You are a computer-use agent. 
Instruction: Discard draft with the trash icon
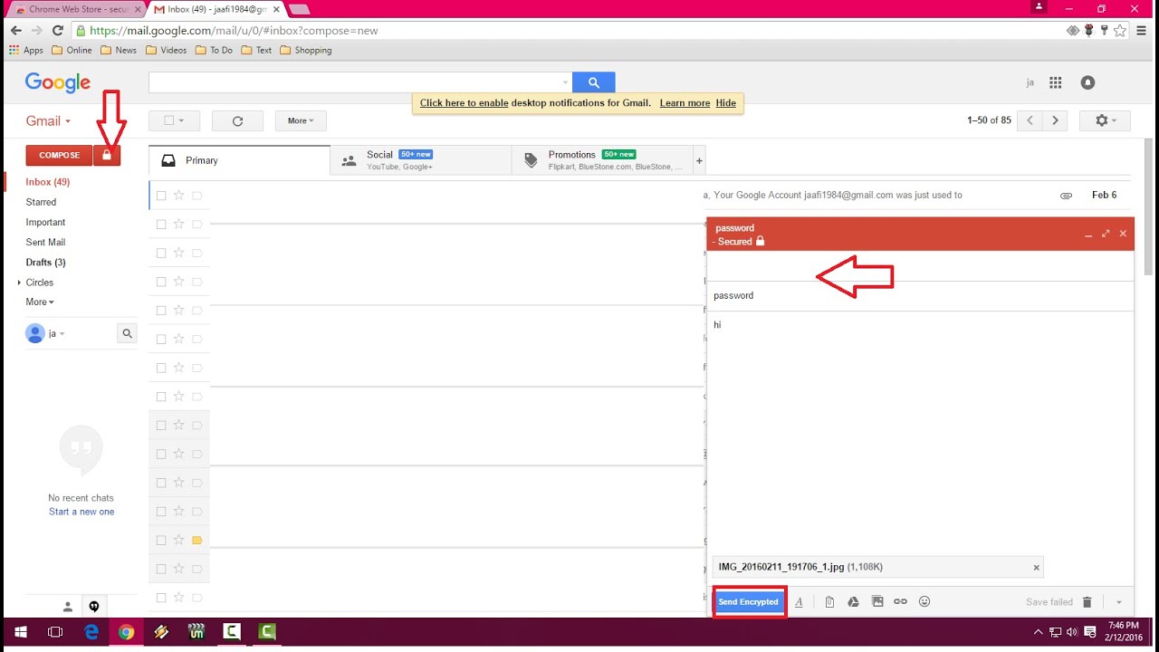[1087, 602]
